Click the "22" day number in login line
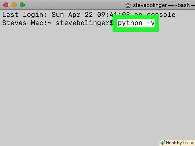The image size is (195, 146). click(89, 14)
